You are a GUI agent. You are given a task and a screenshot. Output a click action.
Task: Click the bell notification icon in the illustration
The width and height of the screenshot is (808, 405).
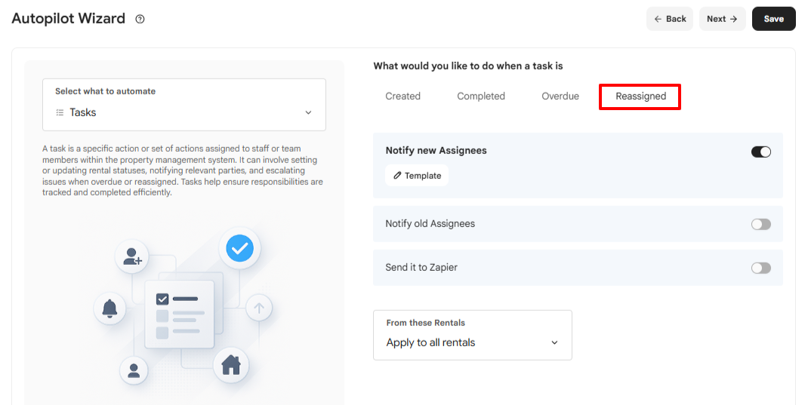tap(109, 308)
